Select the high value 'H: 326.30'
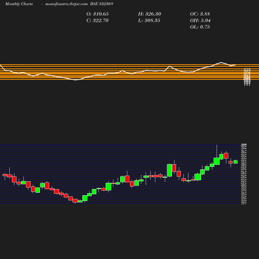This screenshot has height=259, width=259. coord(150,14)
